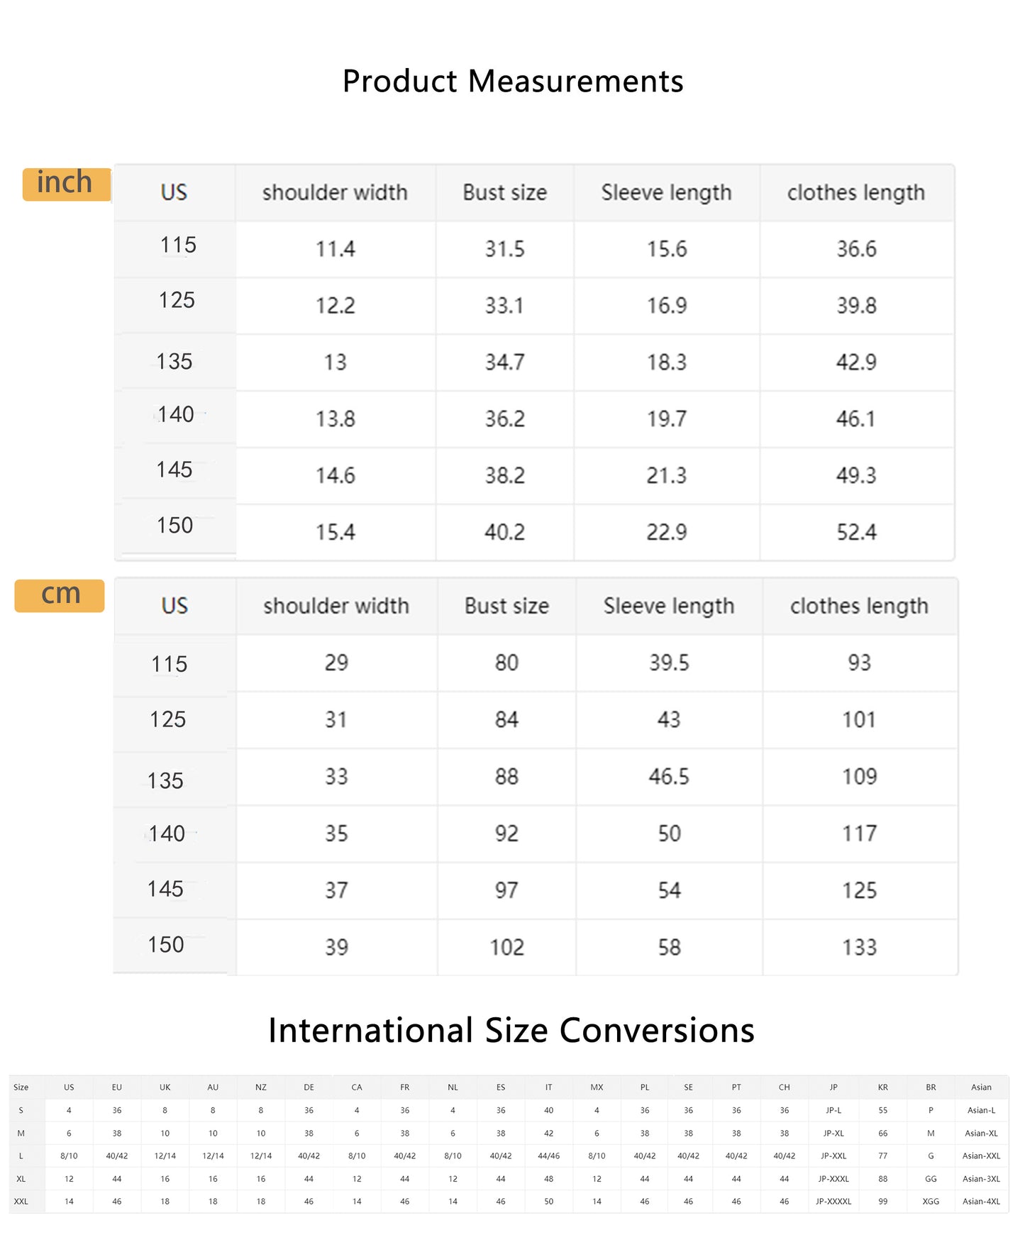
Task: Click the EU column header
Action: point(117,1087)
